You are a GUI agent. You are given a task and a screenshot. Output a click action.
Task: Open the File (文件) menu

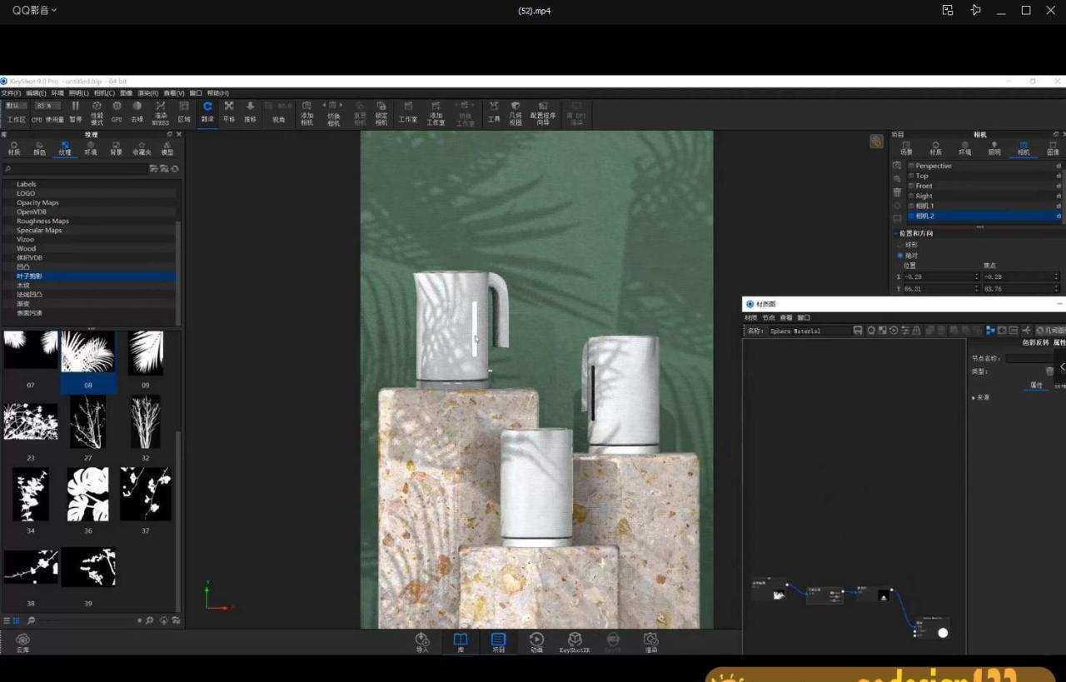(x=11, y=93)
